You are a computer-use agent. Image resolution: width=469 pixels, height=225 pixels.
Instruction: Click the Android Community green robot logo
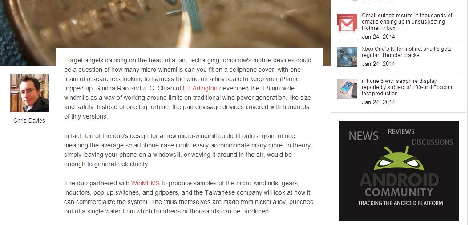[399, 159]
